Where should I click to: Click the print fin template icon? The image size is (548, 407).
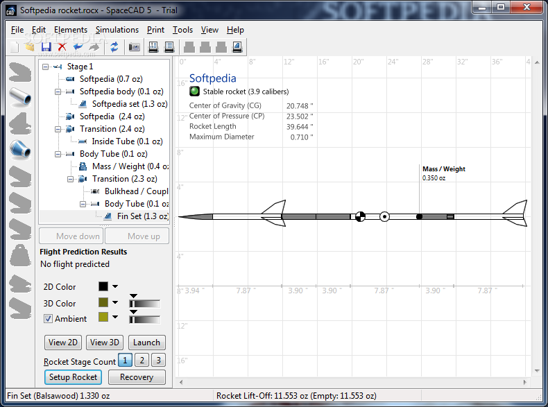tap(237, 47)
